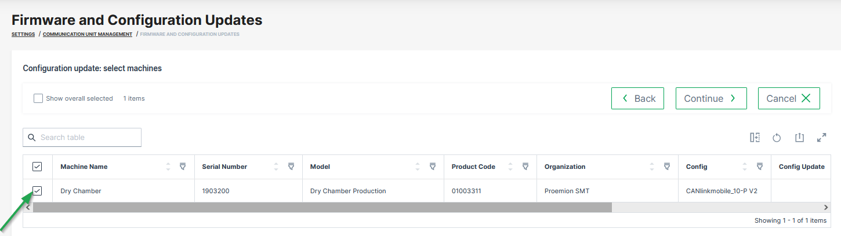Click the horizontal table scrollbar
The image size is (841, 236).
tap(322, 207)
